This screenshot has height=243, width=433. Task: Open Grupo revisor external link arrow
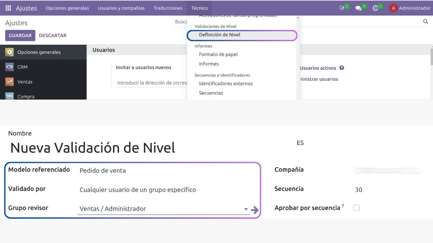255,210
